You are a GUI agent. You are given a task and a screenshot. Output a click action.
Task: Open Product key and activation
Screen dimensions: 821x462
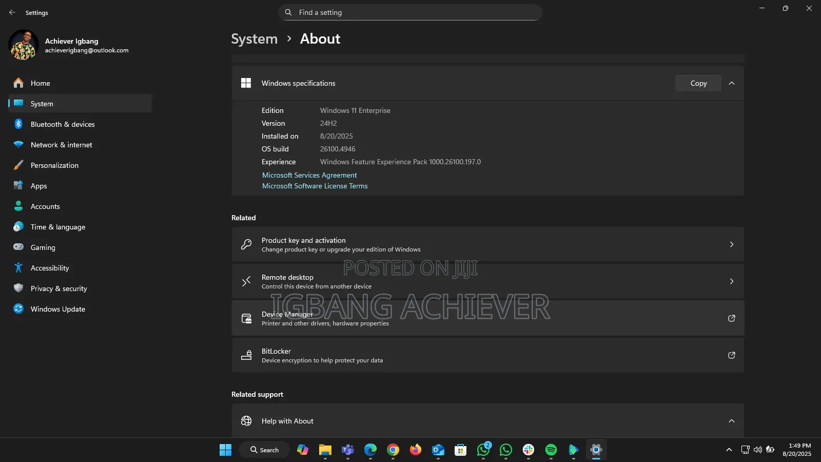(487, 244)
